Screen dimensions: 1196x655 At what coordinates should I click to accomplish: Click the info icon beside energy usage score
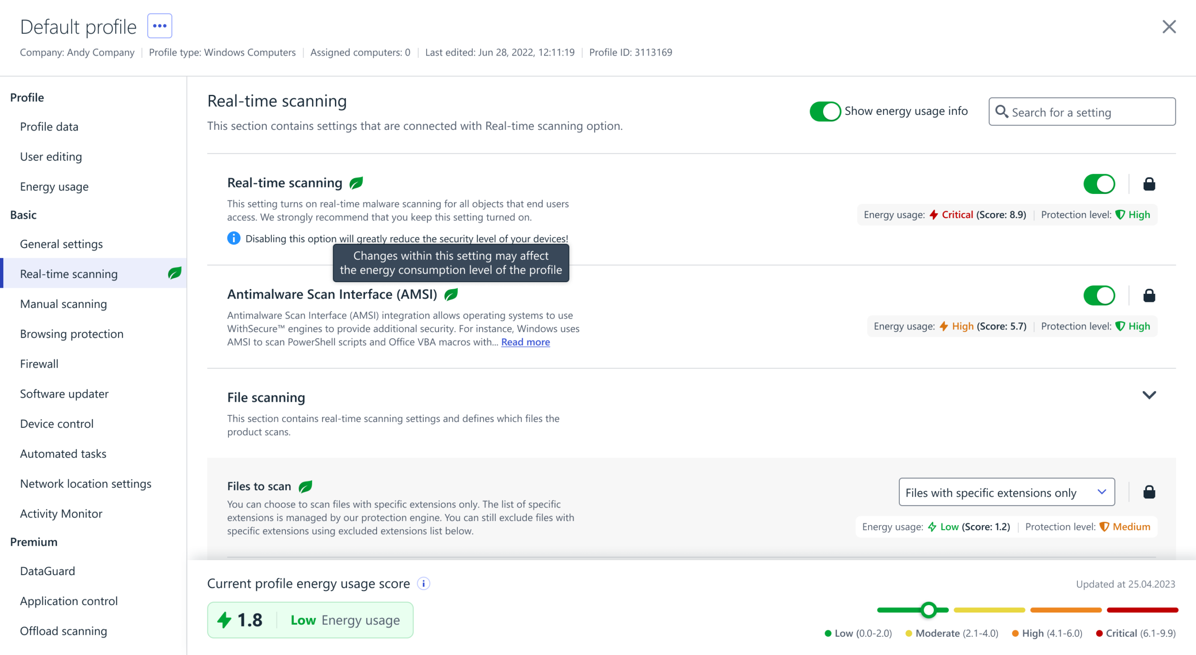pos(423,584)
